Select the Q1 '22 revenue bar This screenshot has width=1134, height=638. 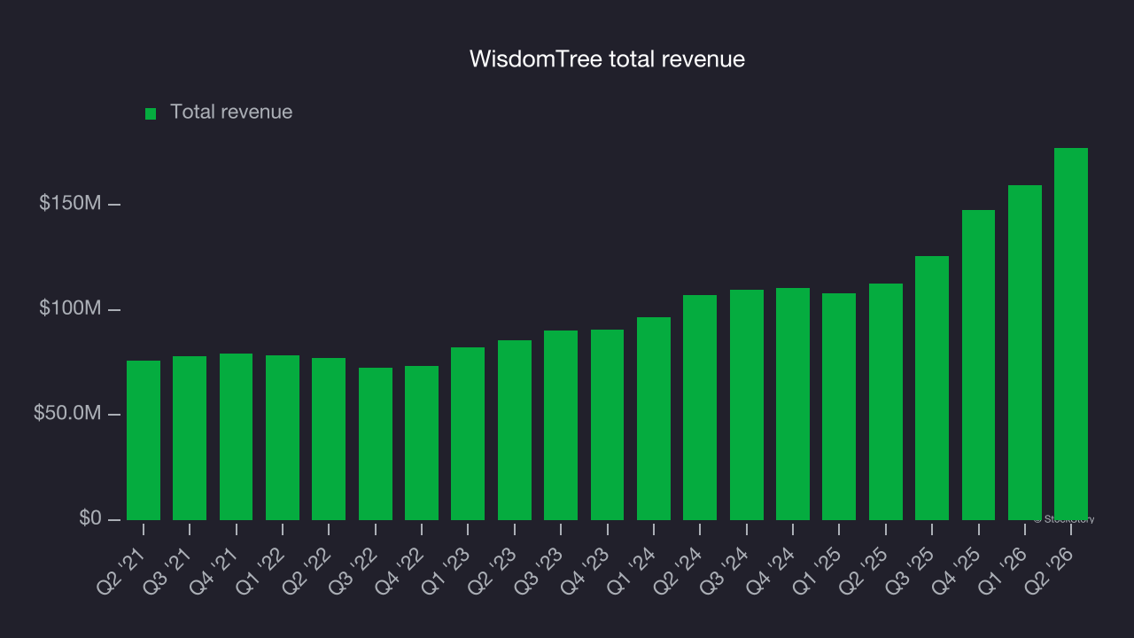[x=283, y=438]
